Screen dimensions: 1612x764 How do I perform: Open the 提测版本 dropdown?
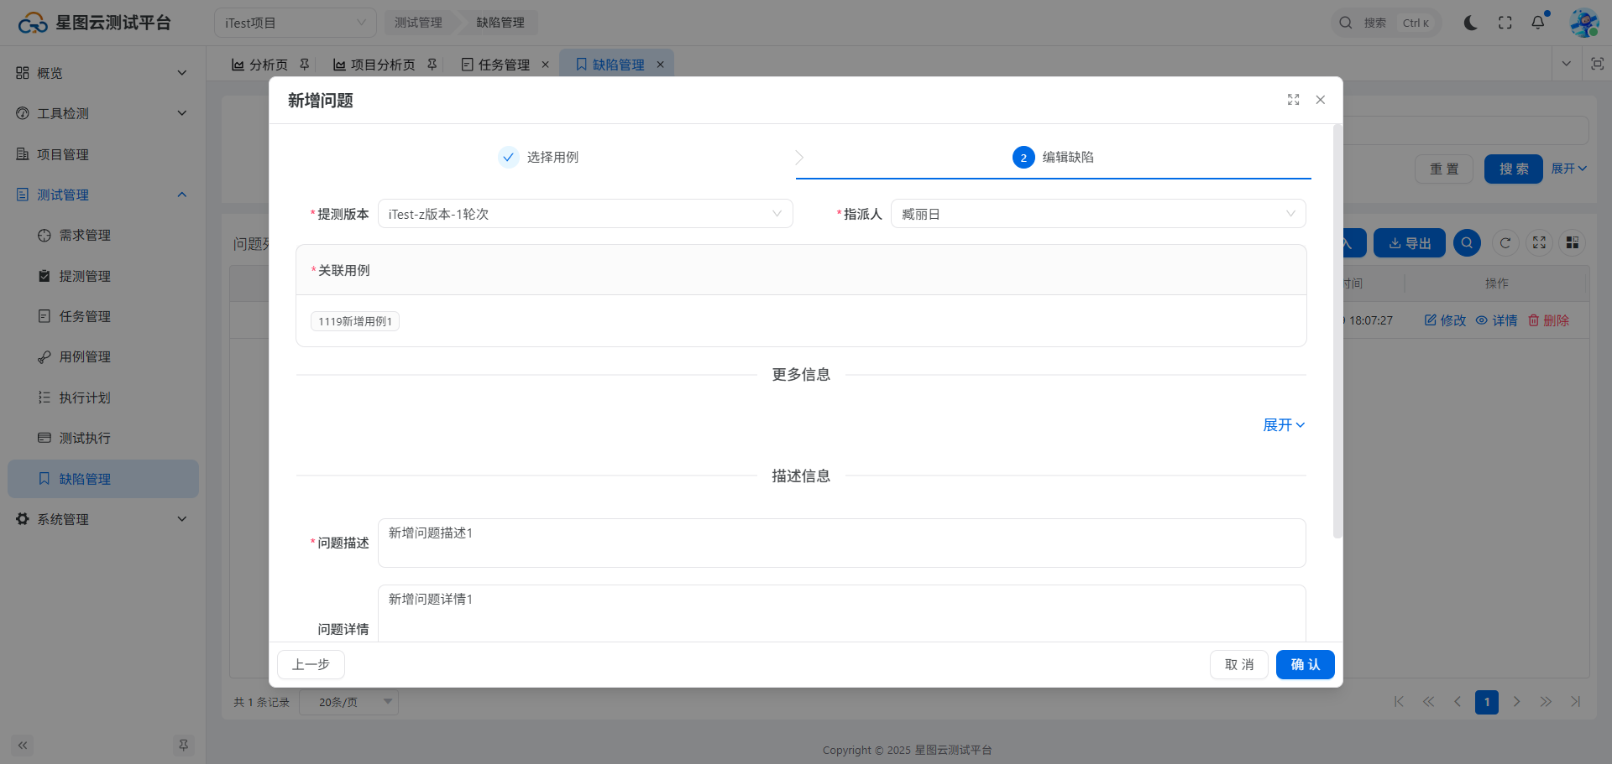pyautogui.click(x=585, y=214)
